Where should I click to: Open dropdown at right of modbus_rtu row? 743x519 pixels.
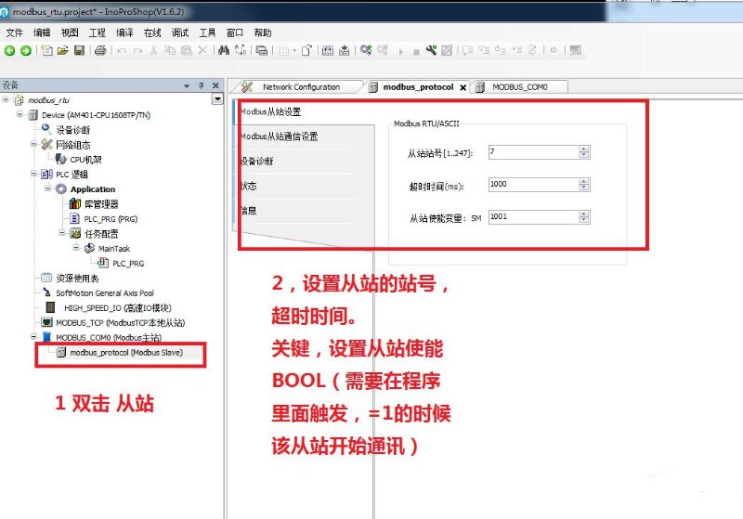click(217, 99)
